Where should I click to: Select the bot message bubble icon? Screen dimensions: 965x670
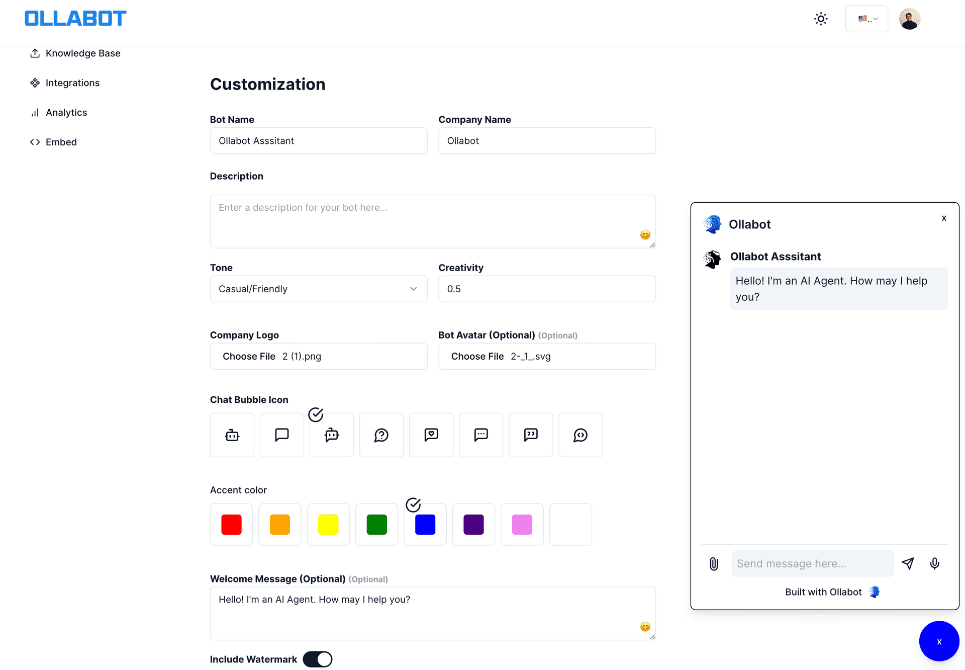point(332,435)
